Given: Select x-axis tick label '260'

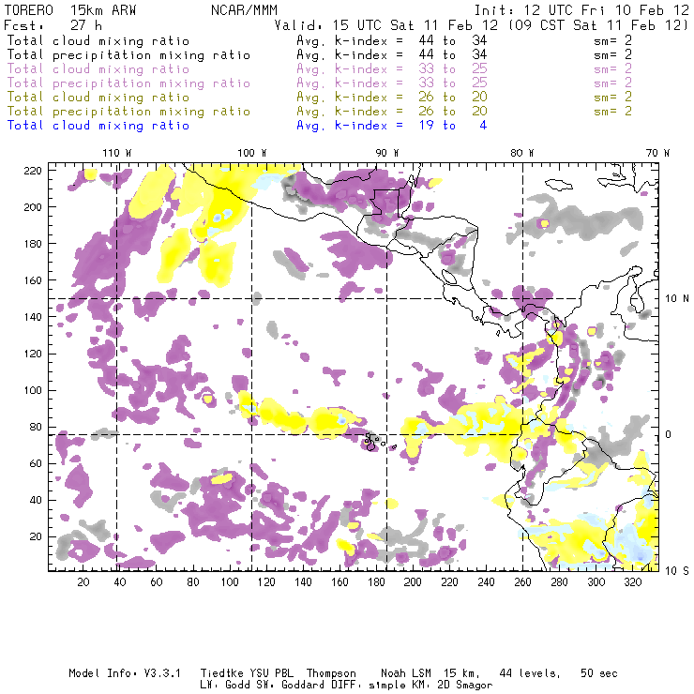Looking at the screenshot, I should coord(522,582).
